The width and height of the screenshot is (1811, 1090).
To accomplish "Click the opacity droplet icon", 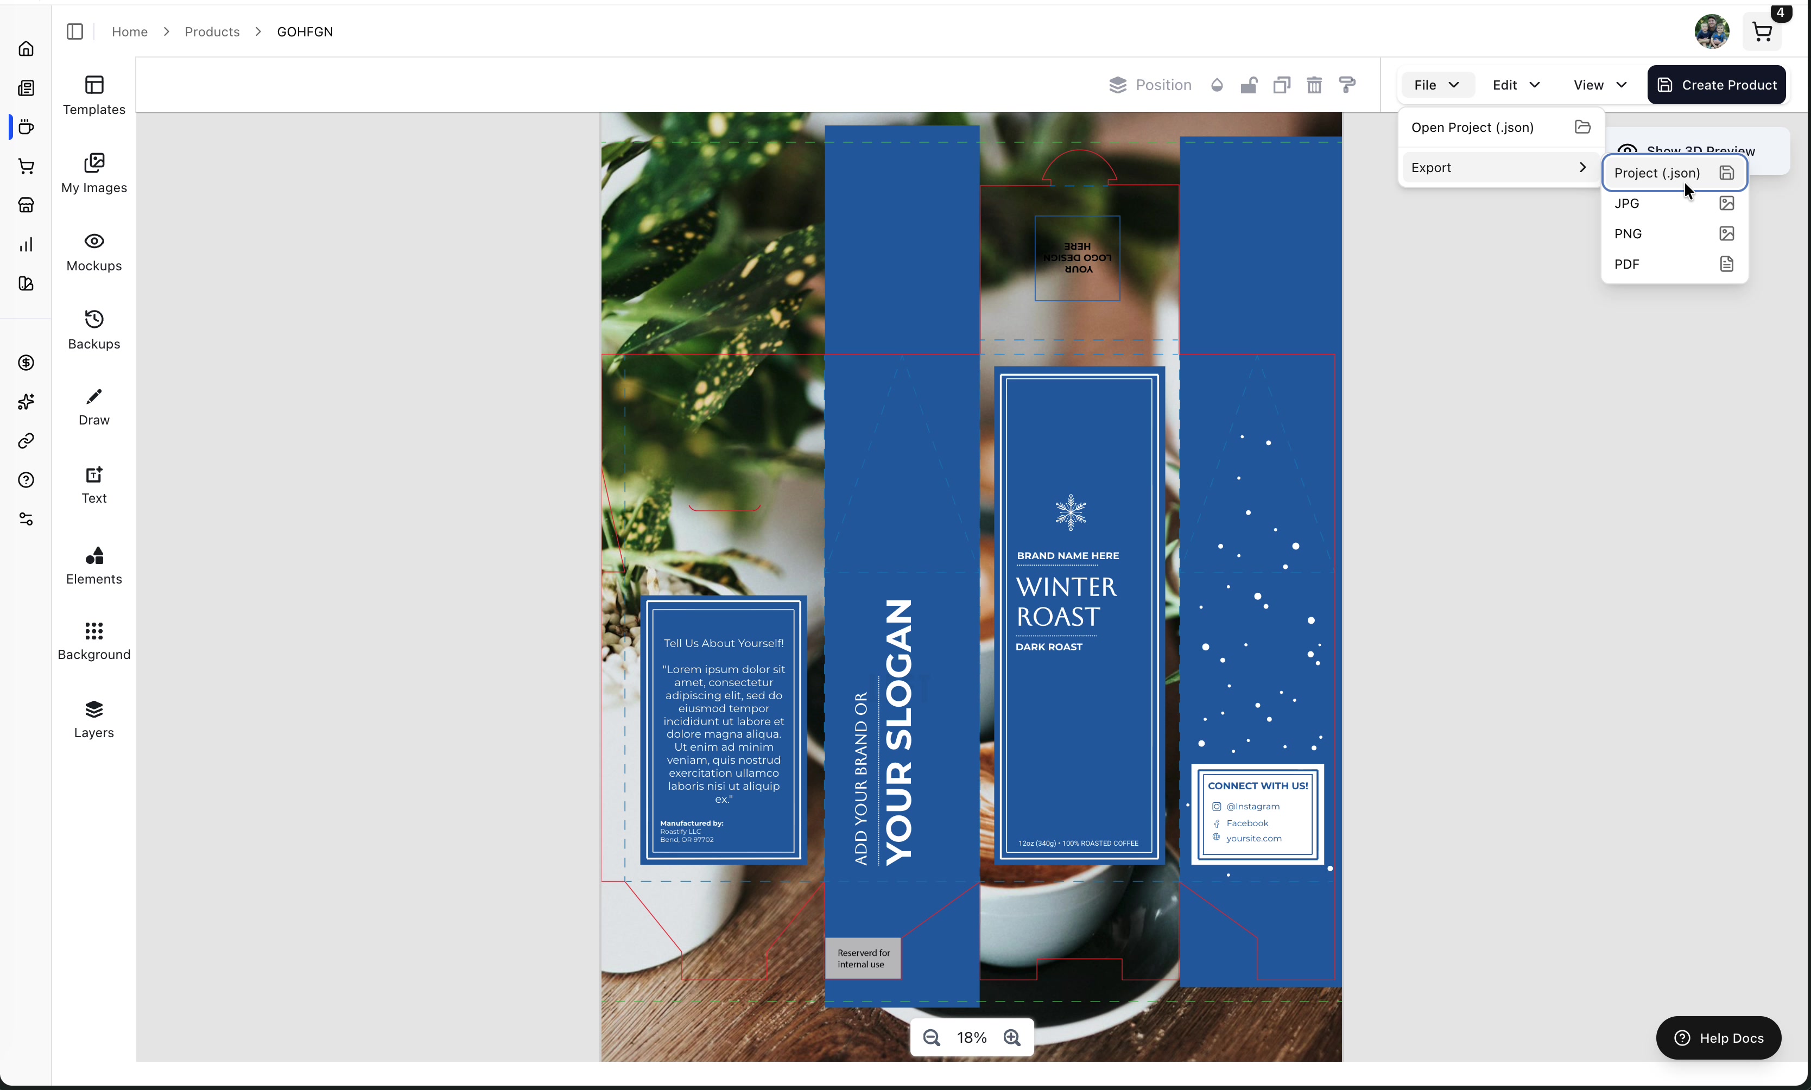I will 1217,85.
